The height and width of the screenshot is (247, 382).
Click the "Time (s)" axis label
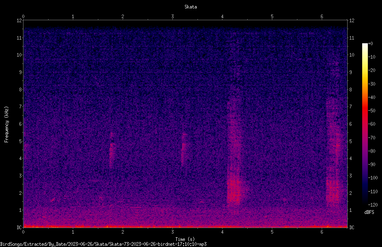185,239
